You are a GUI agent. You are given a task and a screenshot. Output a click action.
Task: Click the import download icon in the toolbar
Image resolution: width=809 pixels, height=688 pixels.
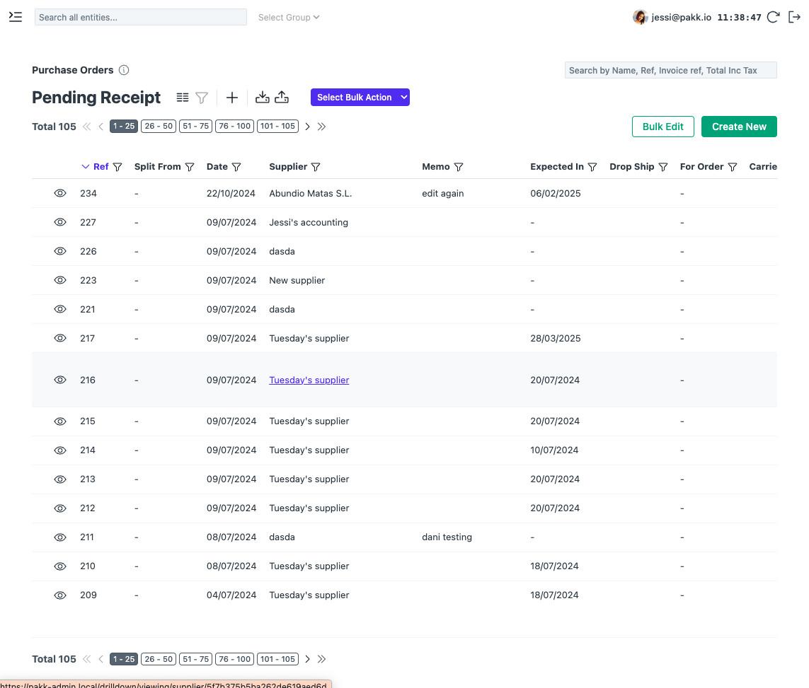point(262,98)
